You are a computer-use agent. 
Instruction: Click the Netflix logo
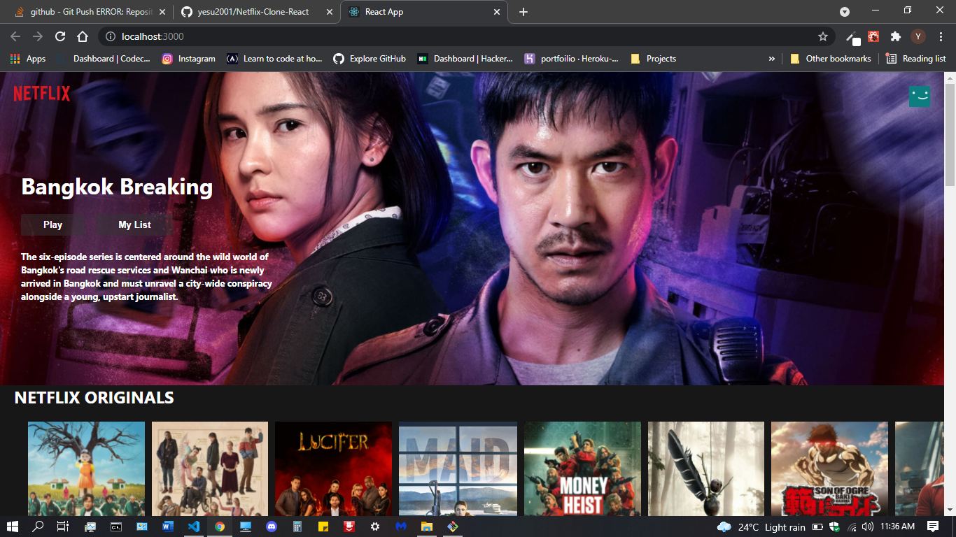tap(41, 93)
